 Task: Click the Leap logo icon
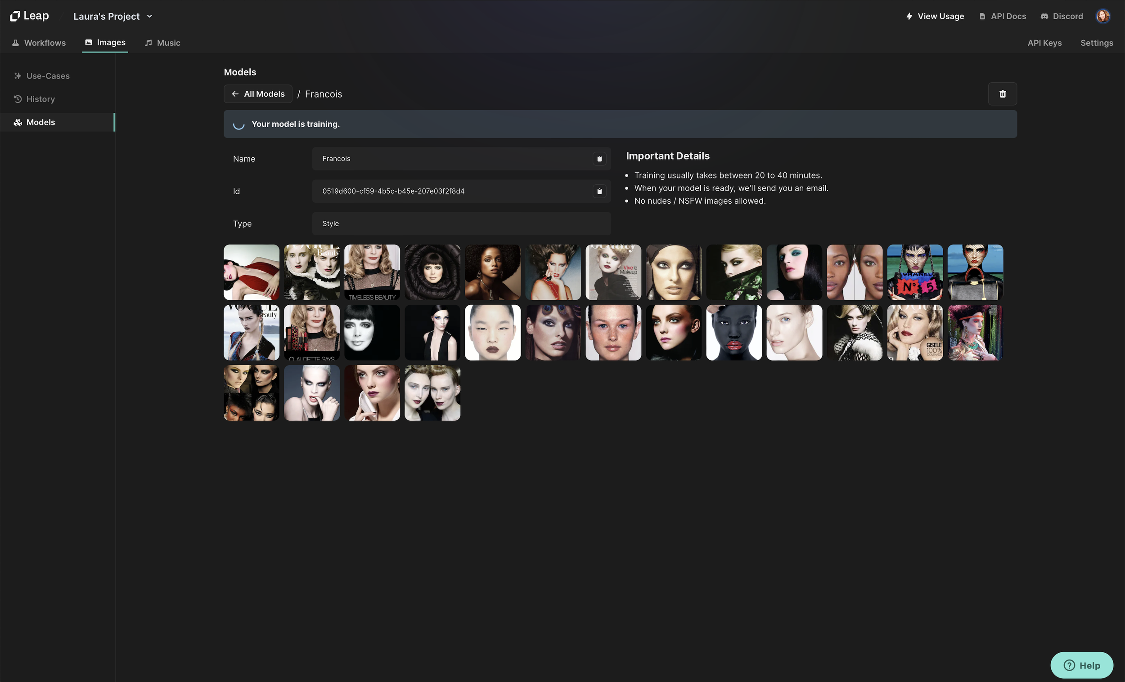[15, 16]
